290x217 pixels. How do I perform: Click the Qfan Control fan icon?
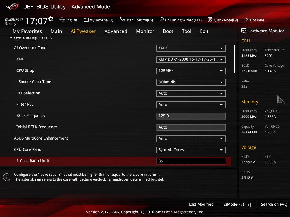coord(122,20)
